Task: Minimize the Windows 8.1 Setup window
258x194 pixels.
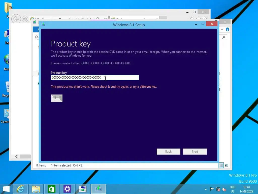Action: 196,24
